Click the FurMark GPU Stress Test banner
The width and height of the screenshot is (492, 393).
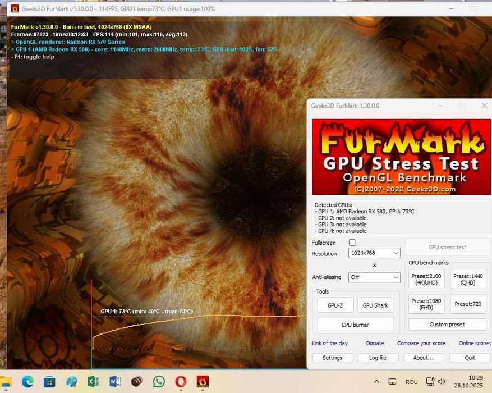[401, 157]
